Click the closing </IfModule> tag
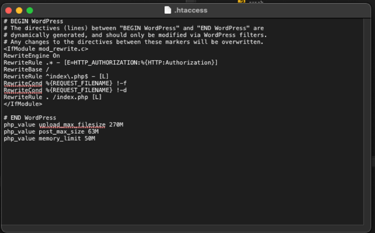Image resolution: width=375 pixels, height=233 pixels. click(x=23, y=104)
